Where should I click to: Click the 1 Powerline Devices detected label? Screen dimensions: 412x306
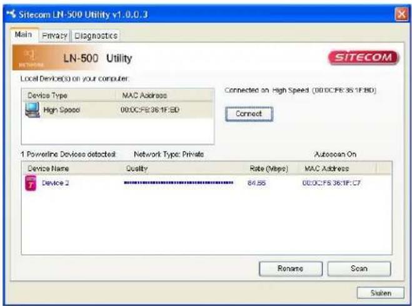(x=68, y=154)
